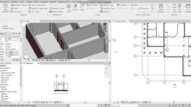191x107 pixels.
Task: Click Render in Cloud
Action: point(57,8)
